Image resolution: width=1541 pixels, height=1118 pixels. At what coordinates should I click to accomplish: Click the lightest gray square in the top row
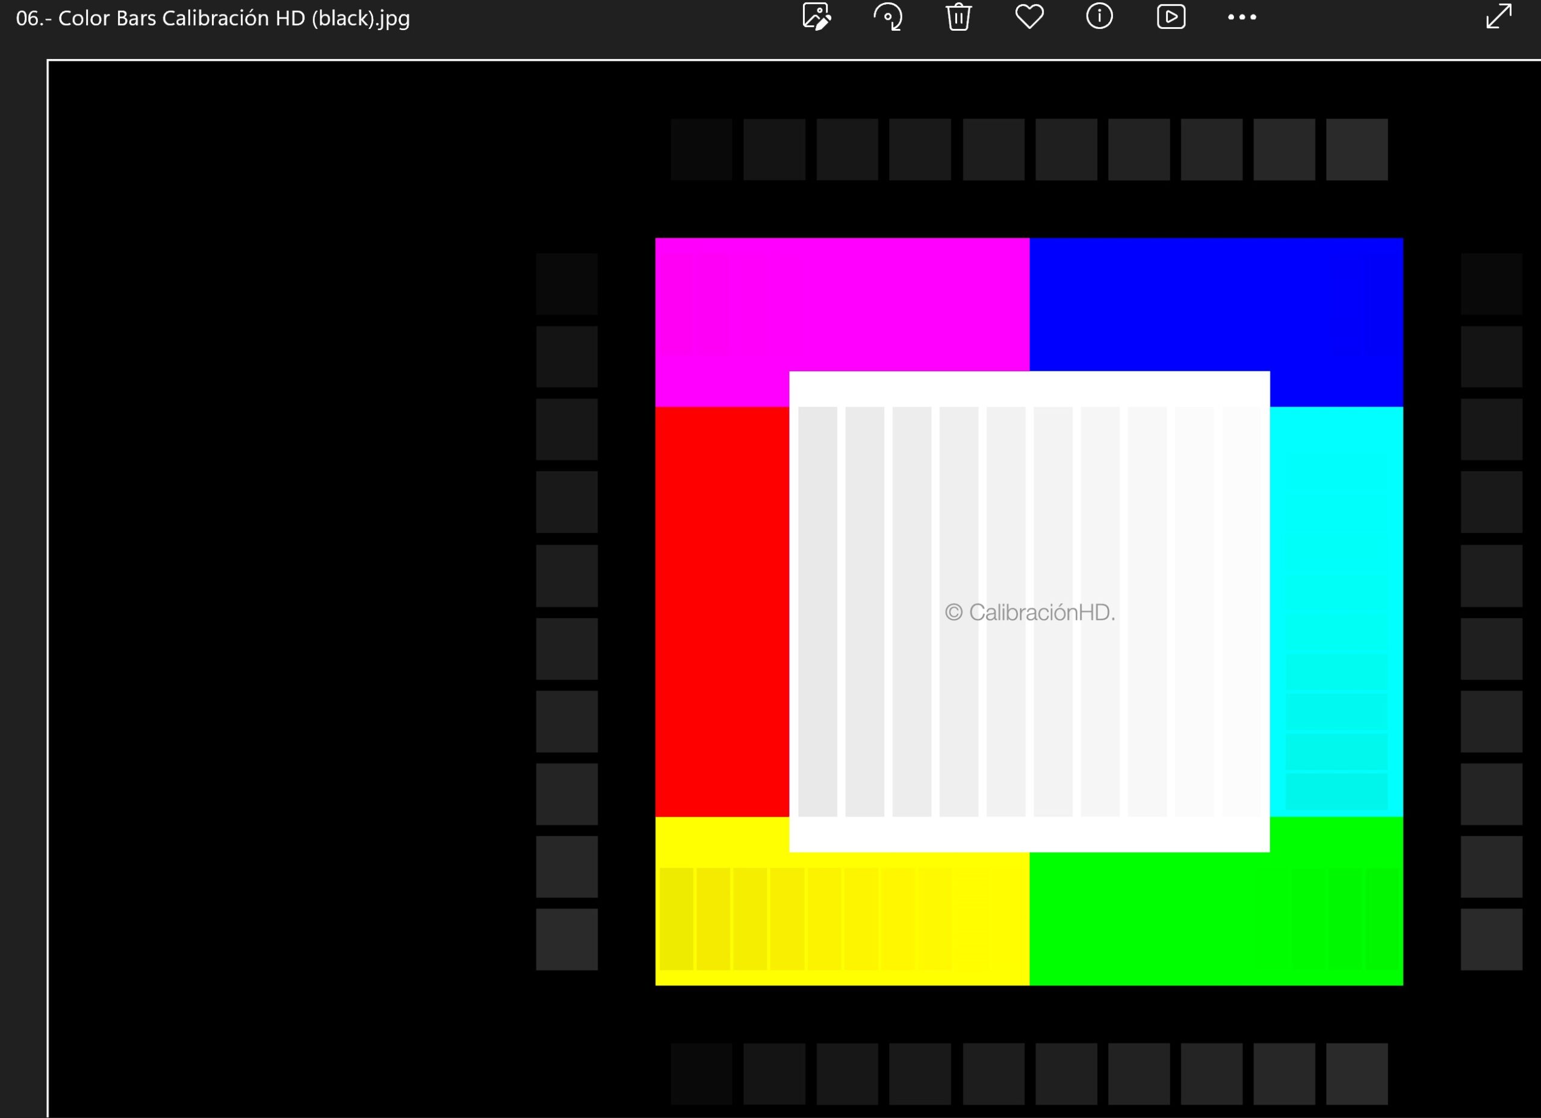tap(1356, 149)
